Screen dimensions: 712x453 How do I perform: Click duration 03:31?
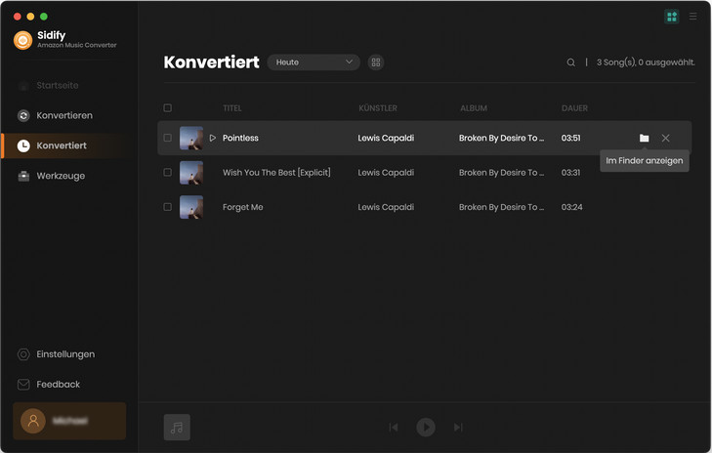tap(570, 173)
